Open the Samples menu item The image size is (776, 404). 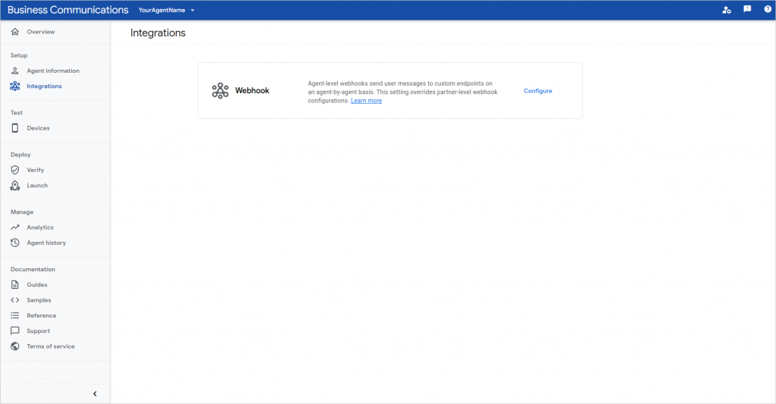pos(39,300)
